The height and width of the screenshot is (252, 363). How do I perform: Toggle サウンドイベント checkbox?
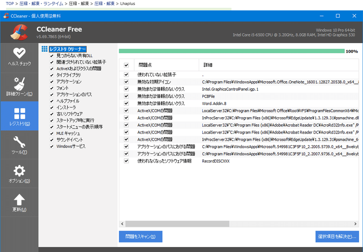pyautogui.click(x=52, y=140)
